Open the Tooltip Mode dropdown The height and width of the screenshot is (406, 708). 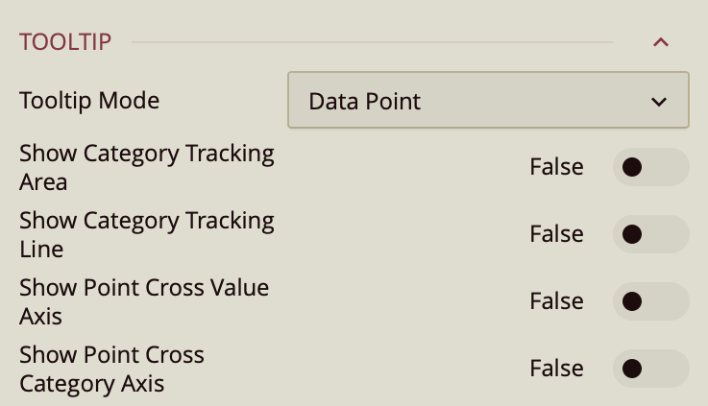[x=488, y=101]
